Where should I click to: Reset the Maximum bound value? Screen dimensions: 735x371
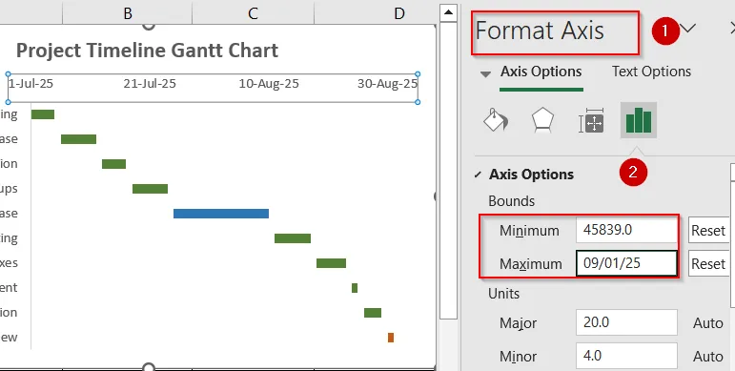(708, 263)
